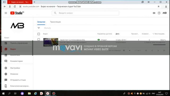170x96 pixels.
Task: Click the search box in YouTube Studio
Action: click(86, 13)
